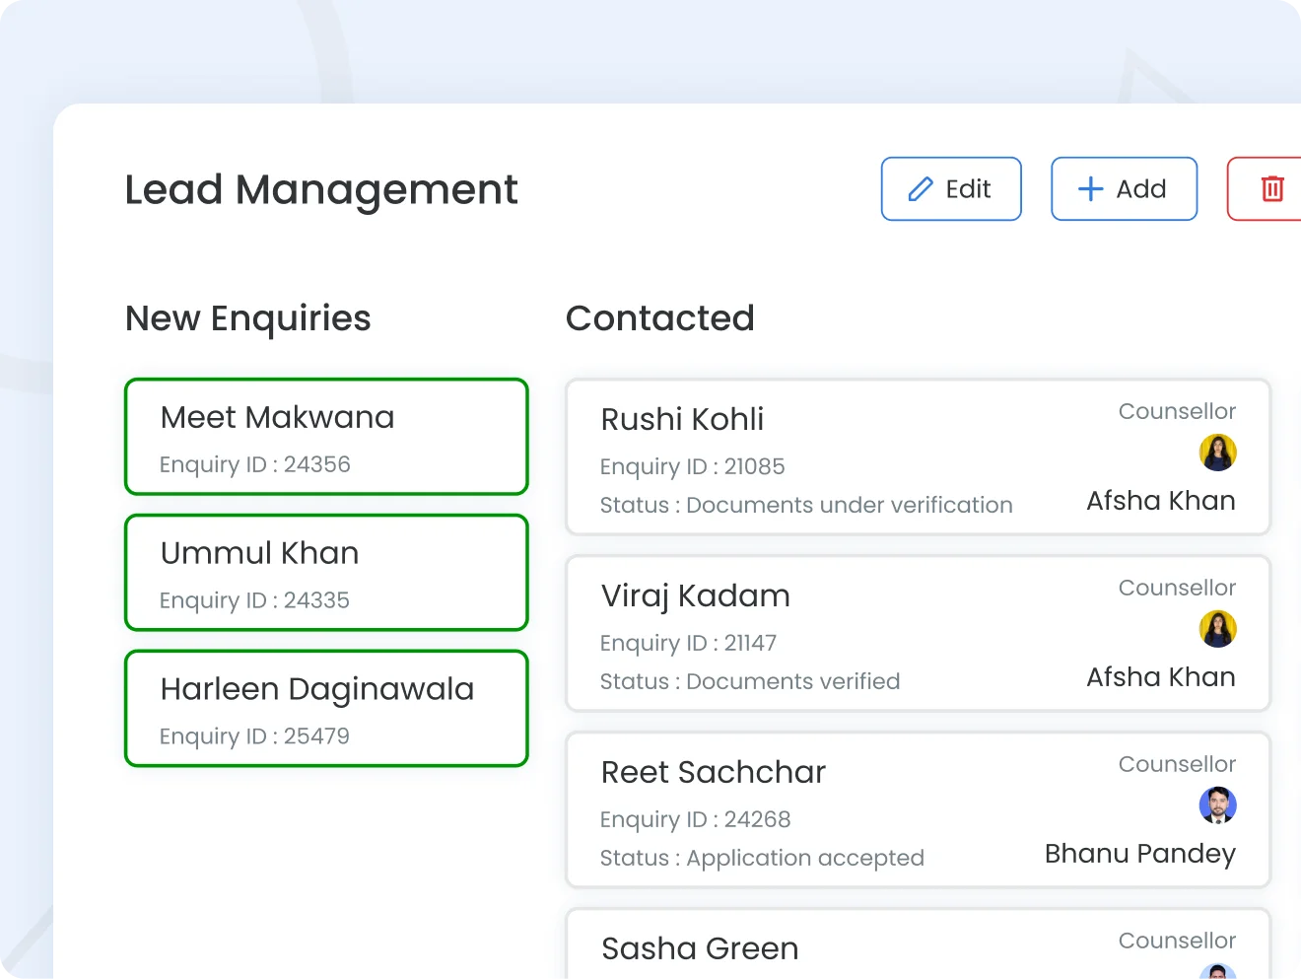Click Afsha Khan name on Rushi Kohli card
The image size is (1301, 979).
tap(1160, 501)
